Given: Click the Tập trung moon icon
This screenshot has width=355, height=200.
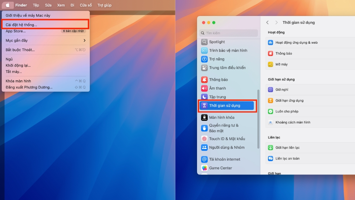Looking at the screenshot, I should (x=204, y=97).
